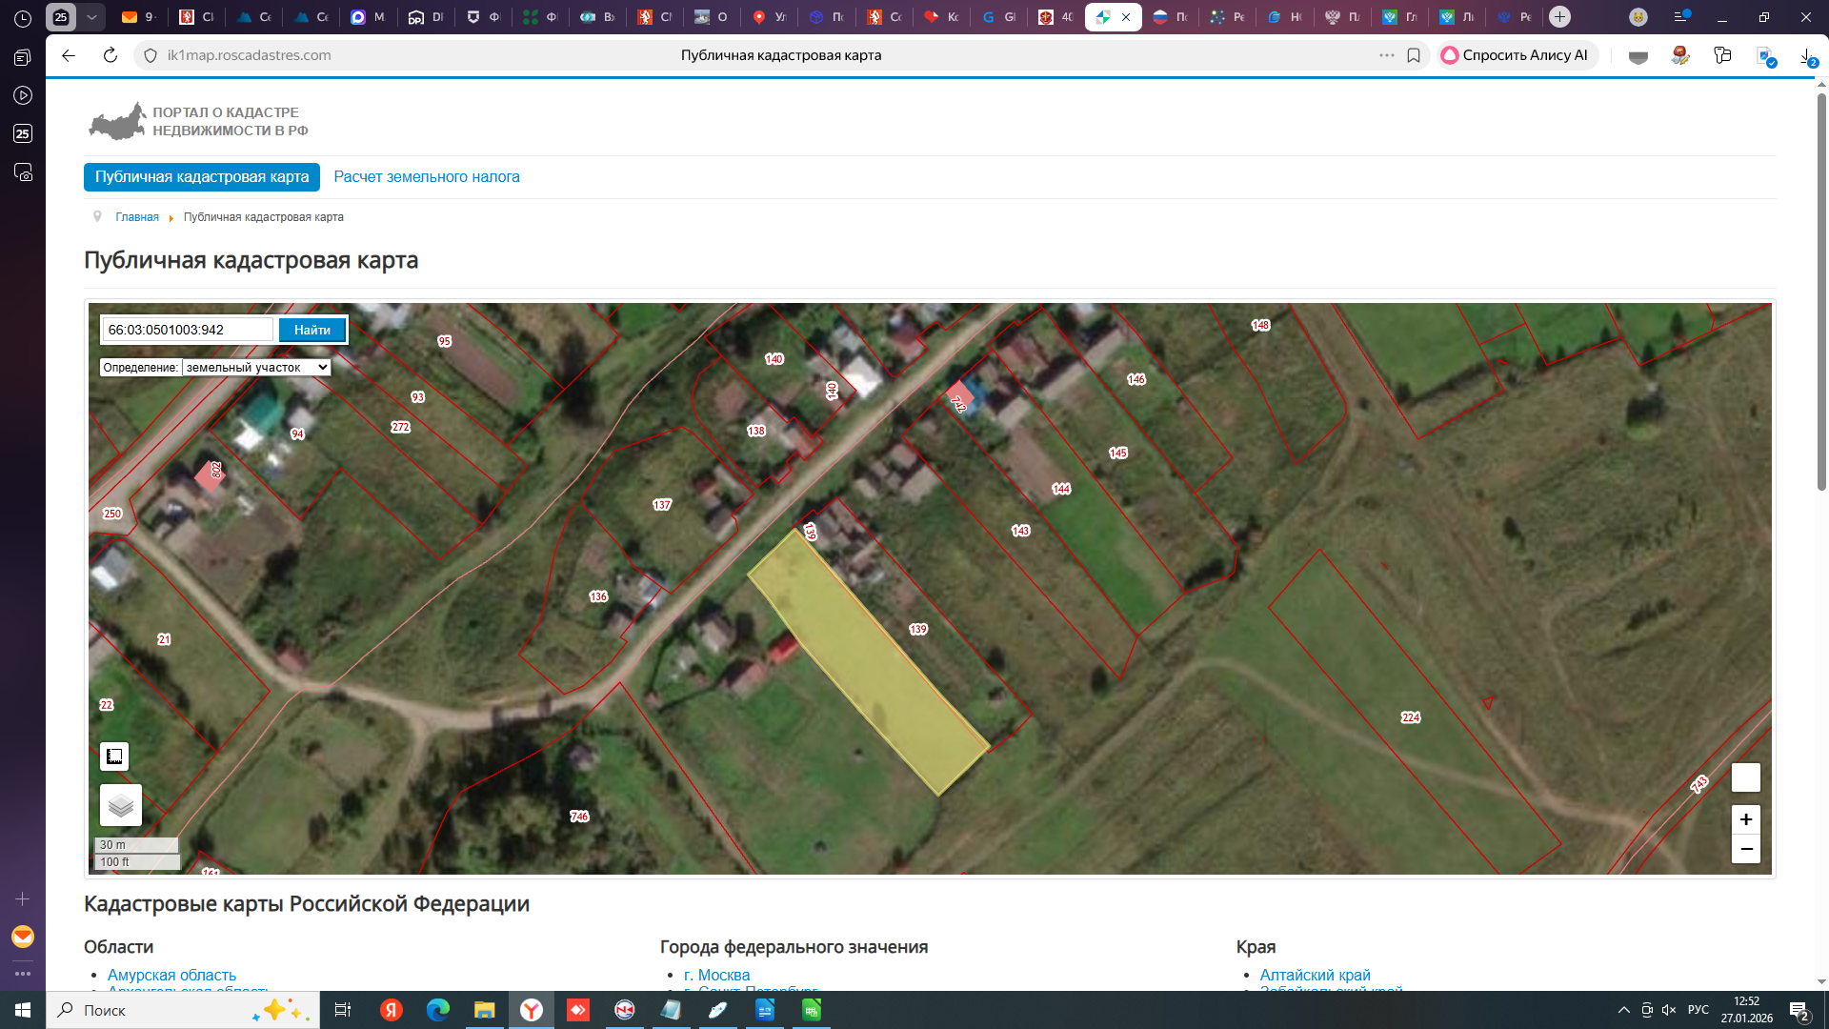The width and height of the screenshot is (1829, 1029).
Task: Open browser history clock icon in sidebar
Action: click(x=23, y=18)
